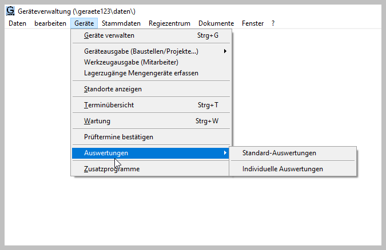Choose Werkzeugausgabe (Mitarbeiter)
The width and height of the screenshot is (386, 250).
131,62
